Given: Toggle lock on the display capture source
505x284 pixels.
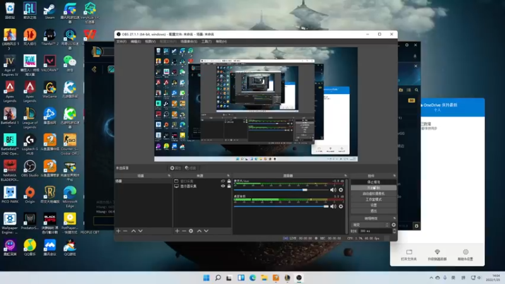Looking at the screenshot, I should 229,186.
